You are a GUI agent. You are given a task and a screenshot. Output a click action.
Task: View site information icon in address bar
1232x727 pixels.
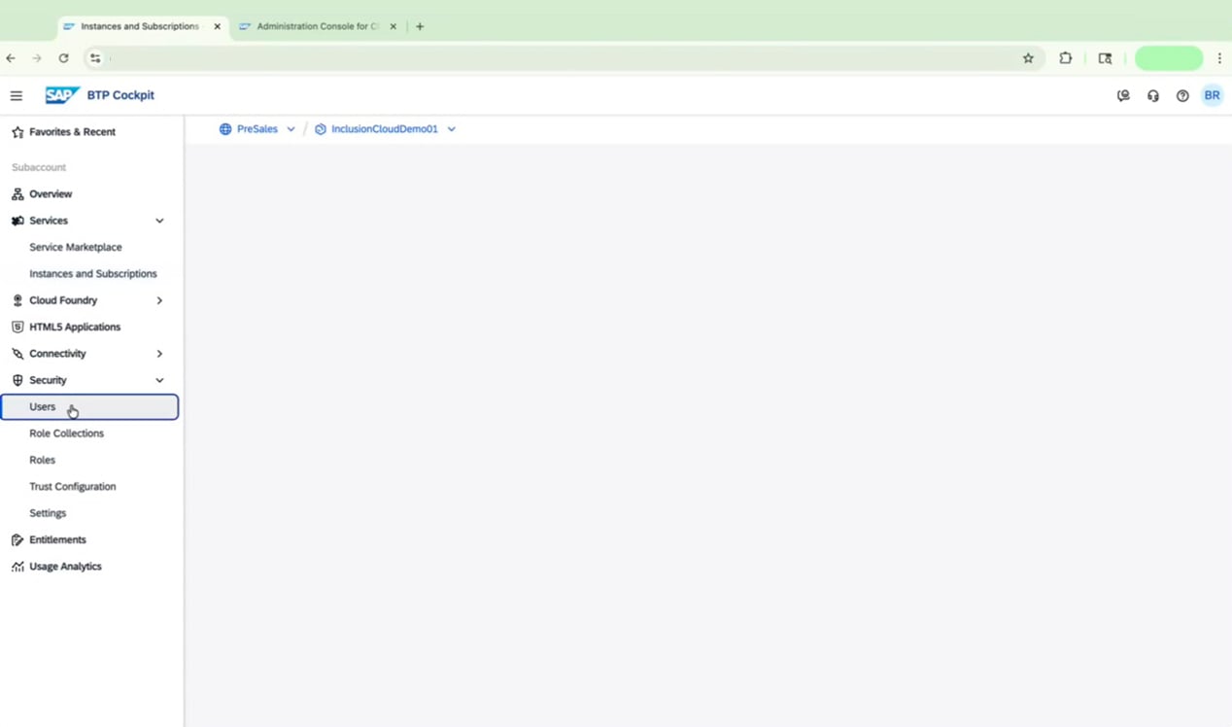click(x=95, y=58)
